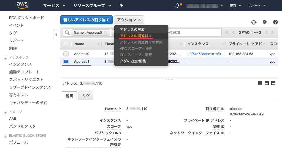The height and width of the screenshot is (148, 282).
Task: Refresh the address list
Action: pos(254,22)
